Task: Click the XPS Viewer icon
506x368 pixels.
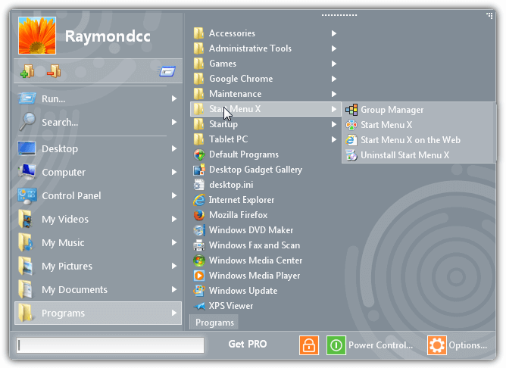Action: 199,306
